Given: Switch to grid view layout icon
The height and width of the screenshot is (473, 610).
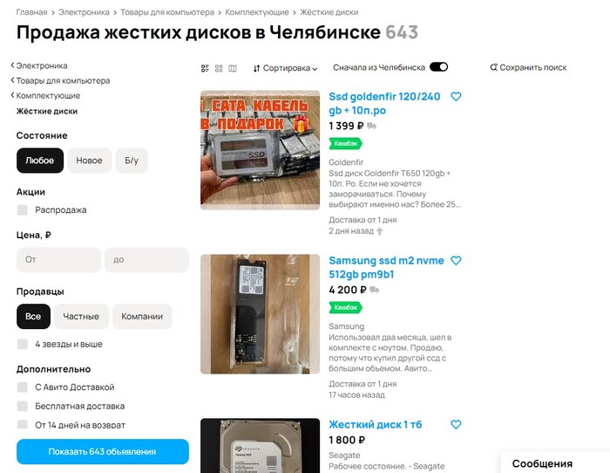Looking at the screenshot, I should tap(219, 68).
